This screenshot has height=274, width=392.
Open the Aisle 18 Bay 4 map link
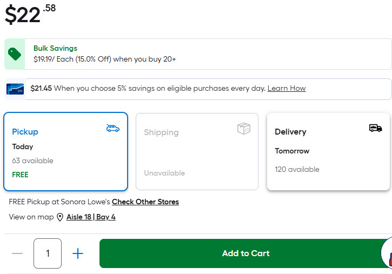[x=91, y=217]
